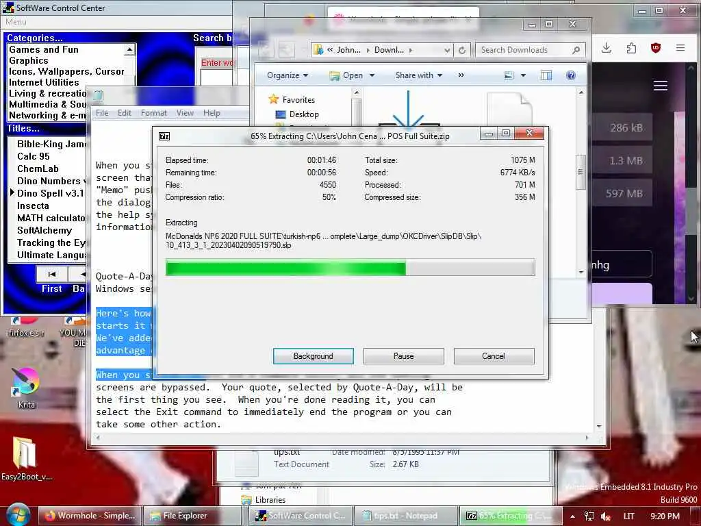Click LT language indicator
Viewport: 701px width, 526px height.
point(628,516)
